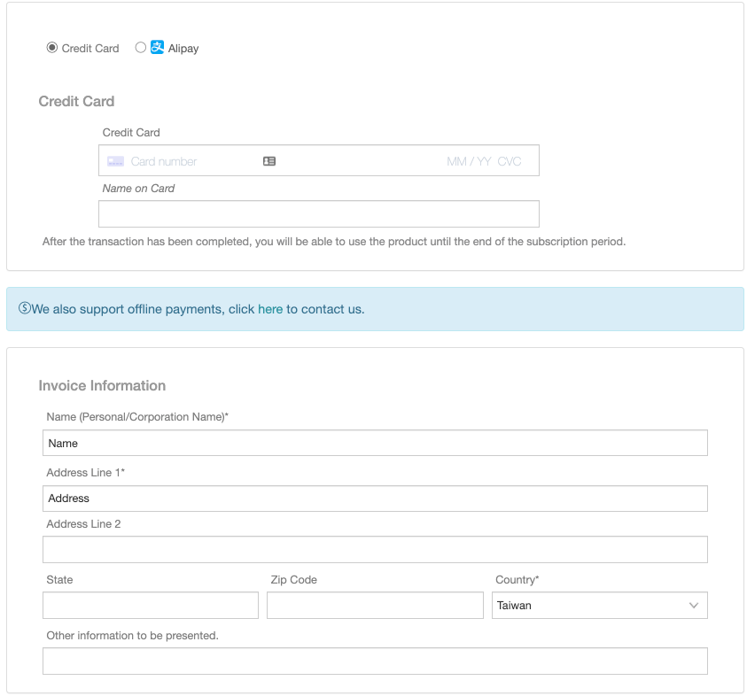Click the autofill contact card icon
The width and height of the screenshot is (747, 696).
coord(269,161)
